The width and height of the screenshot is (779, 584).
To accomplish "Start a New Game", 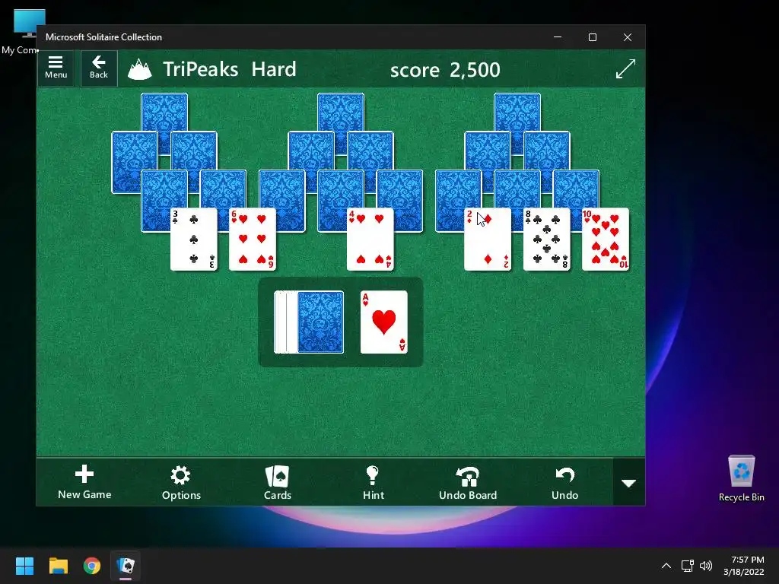I will click(84, 481).
